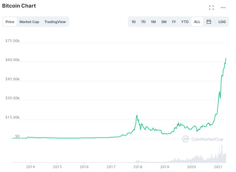Choose the YTD time range
The height and width of the screenshot is (172, 236).
(185, 22)
